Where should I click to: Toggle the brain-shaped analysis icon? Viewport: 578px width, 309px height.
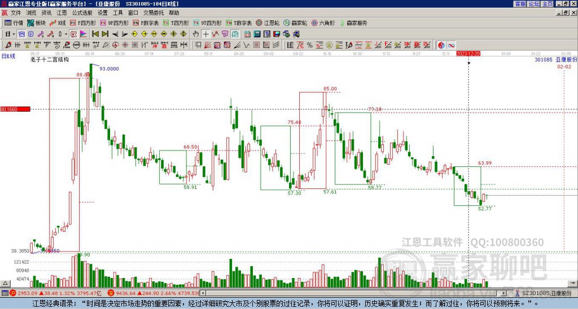235,34
